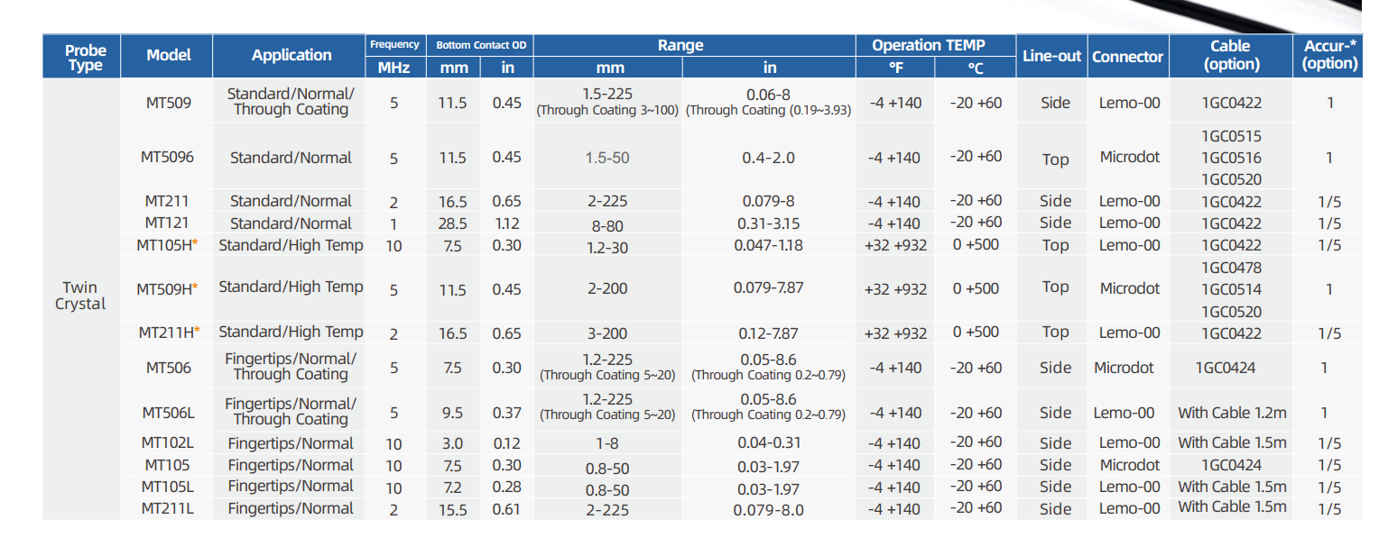
Task: Select the Line-out column header
Action: [1051, 56]
